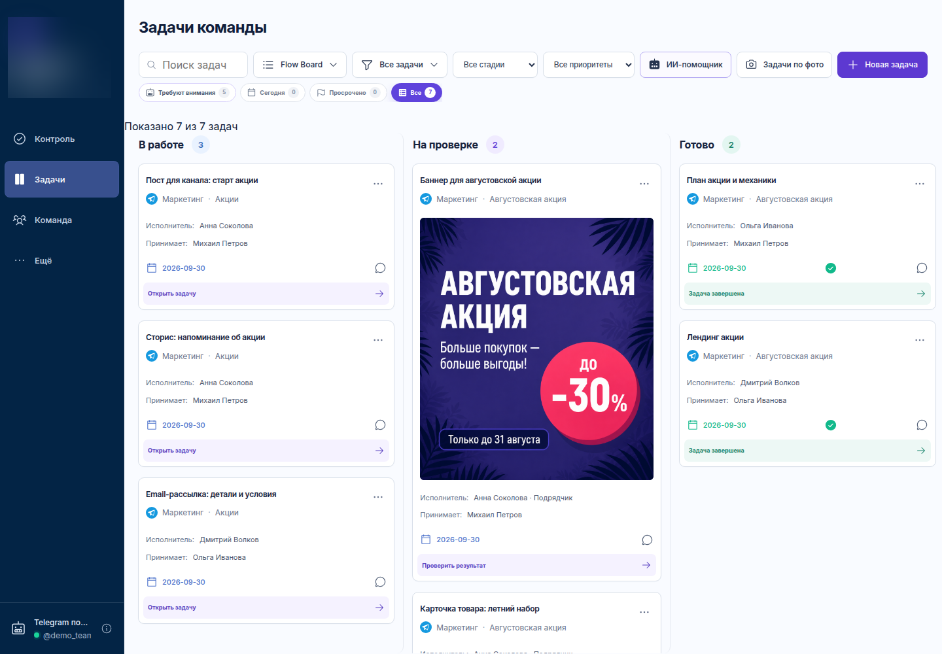This screenshot has width=942, height=654.
Task: Filter by 'Сегодня' chip
Action: [x=272, y=93]
